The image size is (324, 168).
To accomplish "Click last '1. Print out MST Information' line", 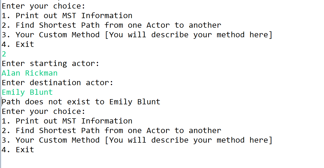I will [x=67, y=121].
